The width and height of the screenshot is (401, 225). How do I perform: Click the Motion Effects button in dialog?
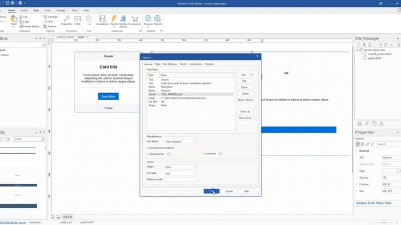(245, 100)
